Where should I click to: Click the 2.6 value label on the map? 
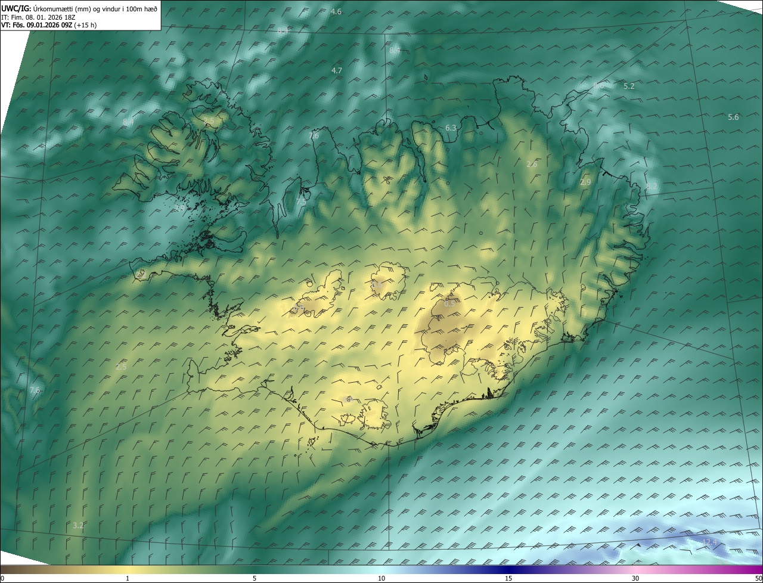pos(532,163)
